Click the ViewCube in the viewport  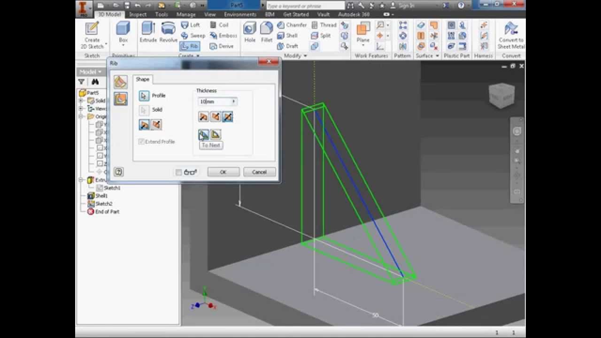click(x=502, y=95)
